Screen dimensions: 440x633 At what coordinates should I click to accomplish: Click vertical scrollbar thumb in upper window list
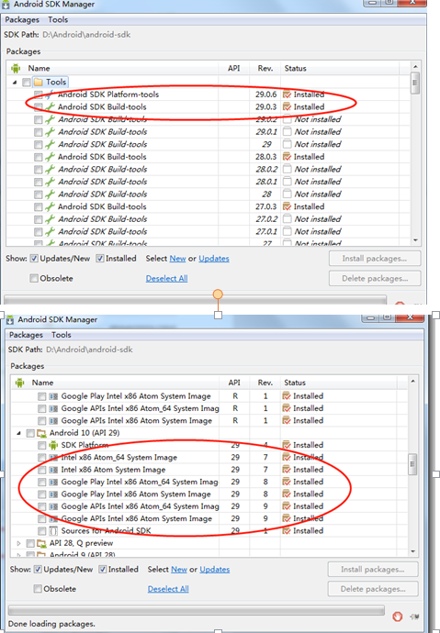(x=414, y=83)
